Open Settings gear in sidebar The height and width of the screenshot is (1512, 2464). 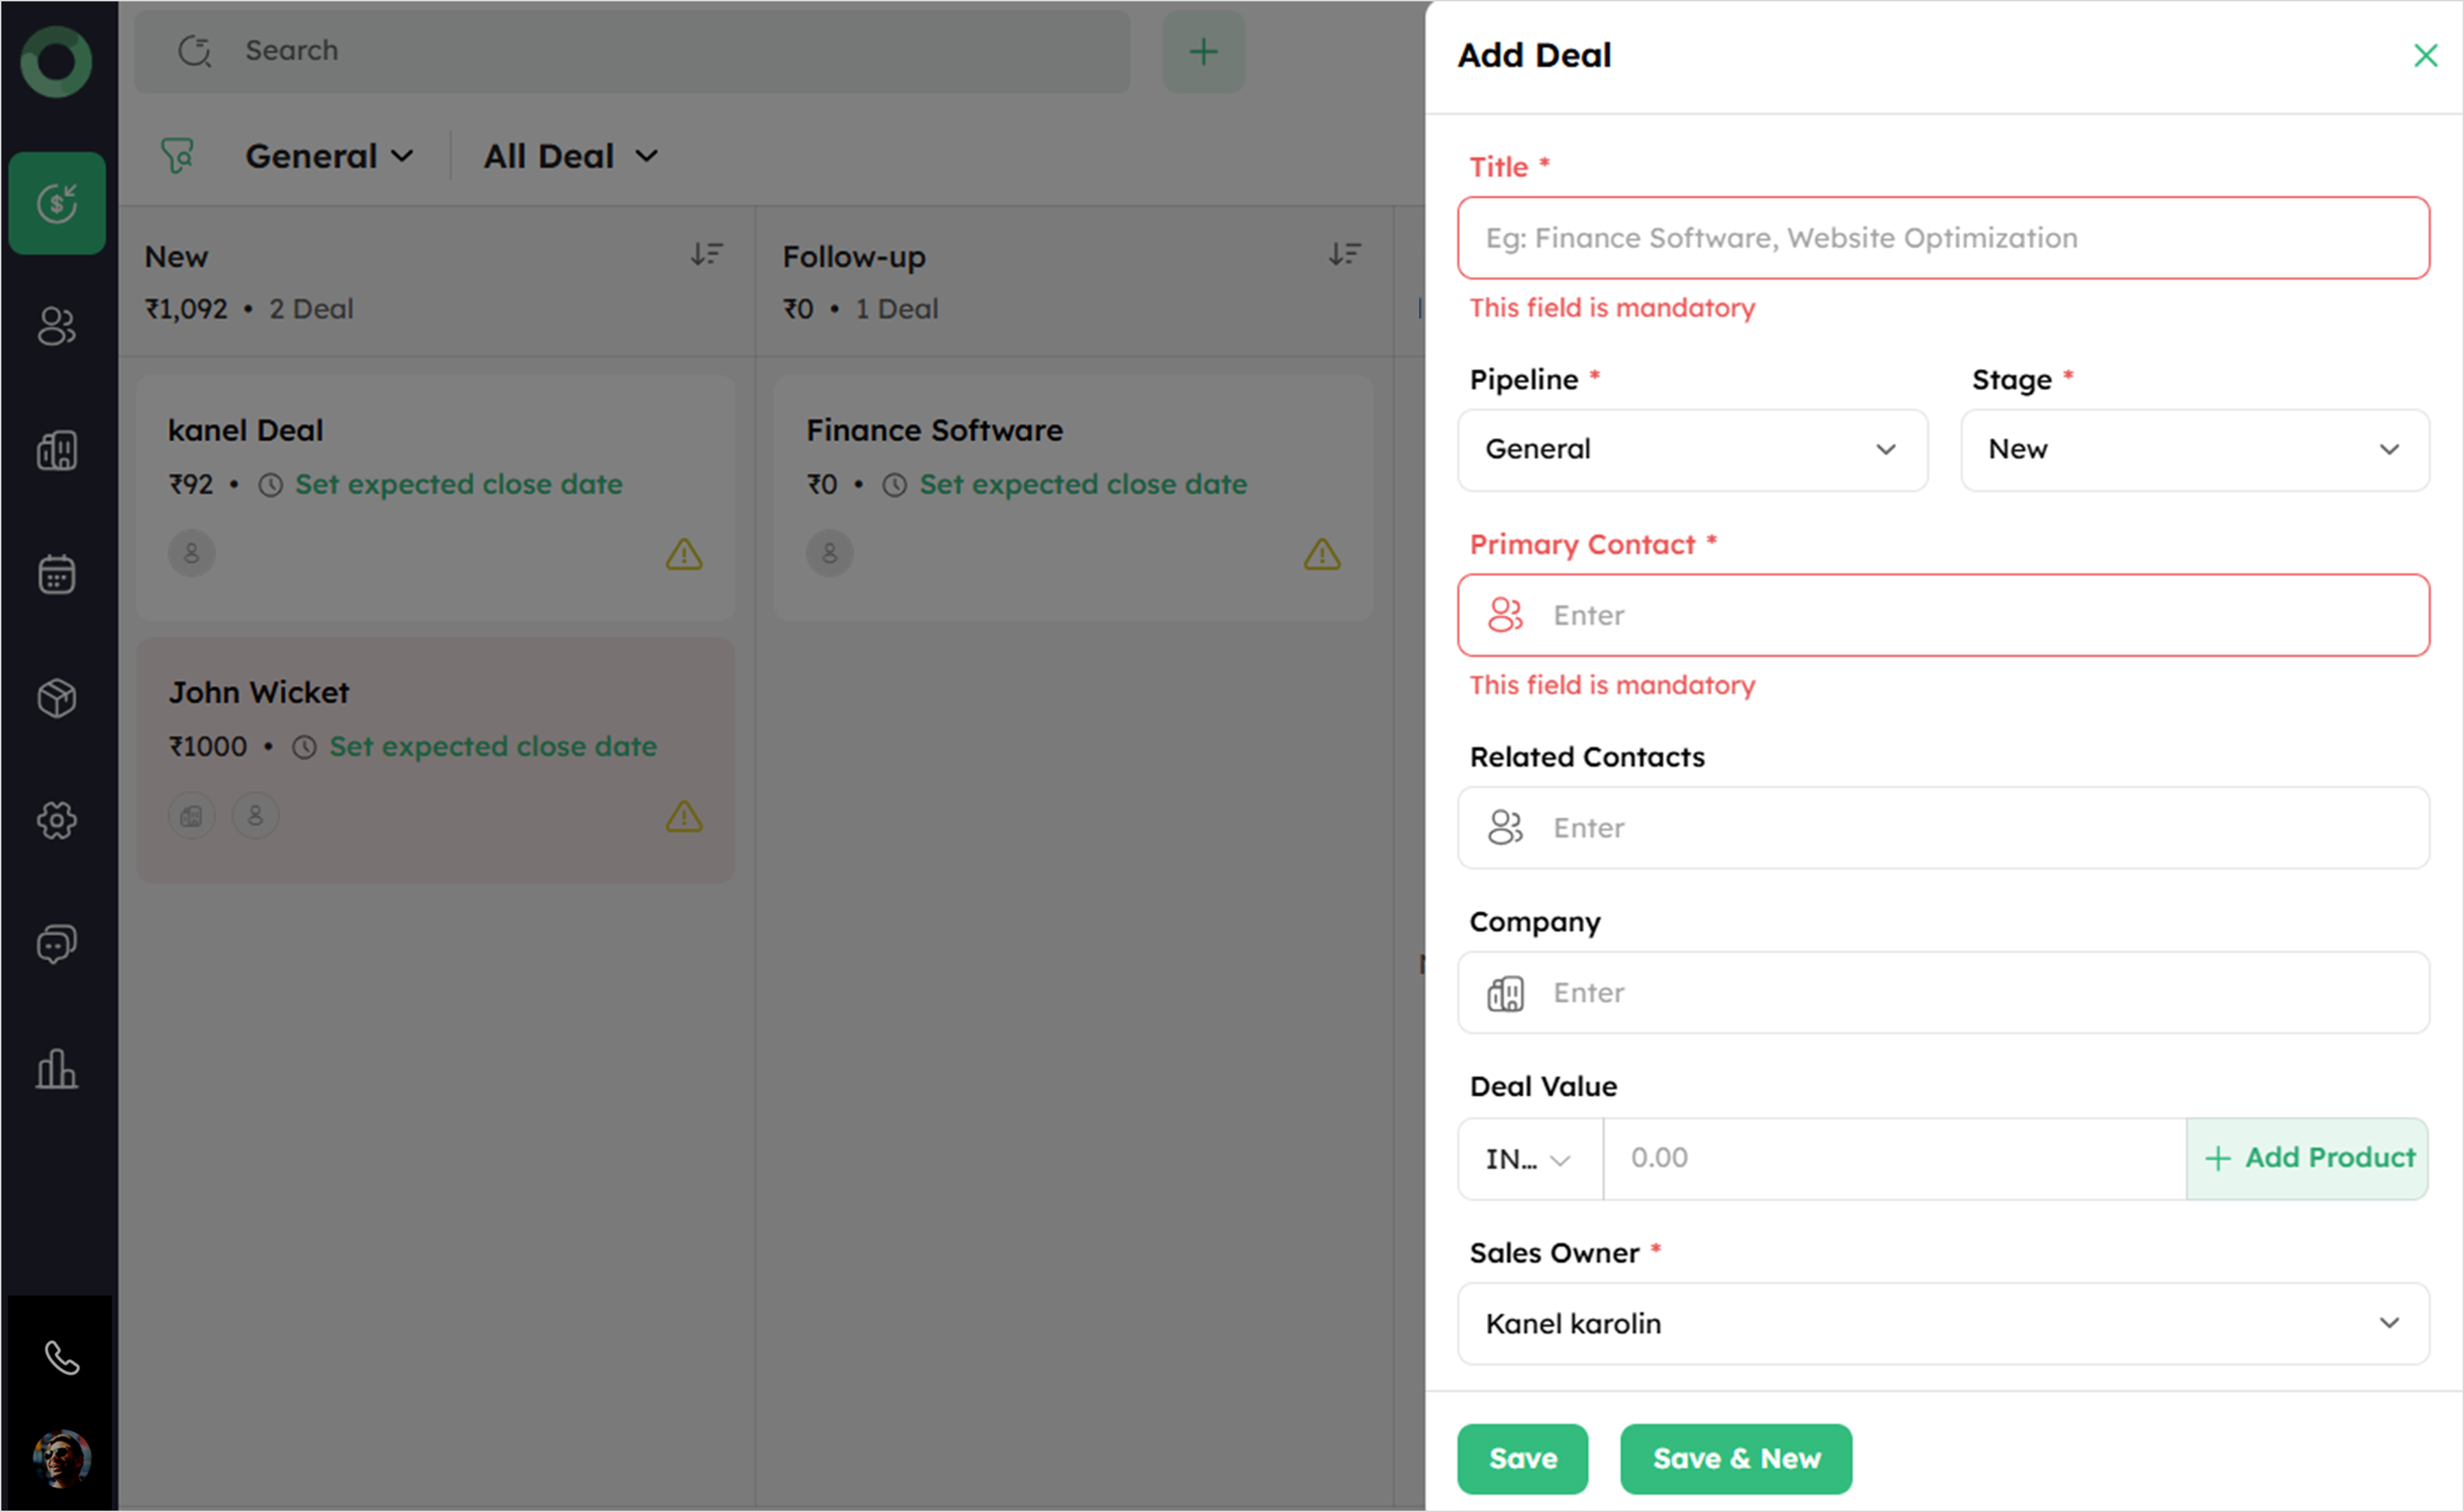56,821
